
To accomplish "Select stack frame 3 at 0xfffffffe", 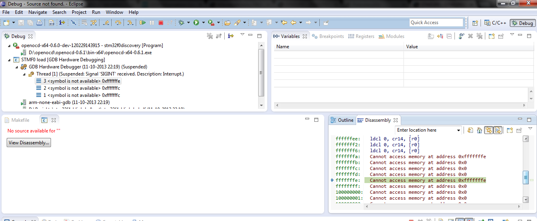I will click(78, 81).
